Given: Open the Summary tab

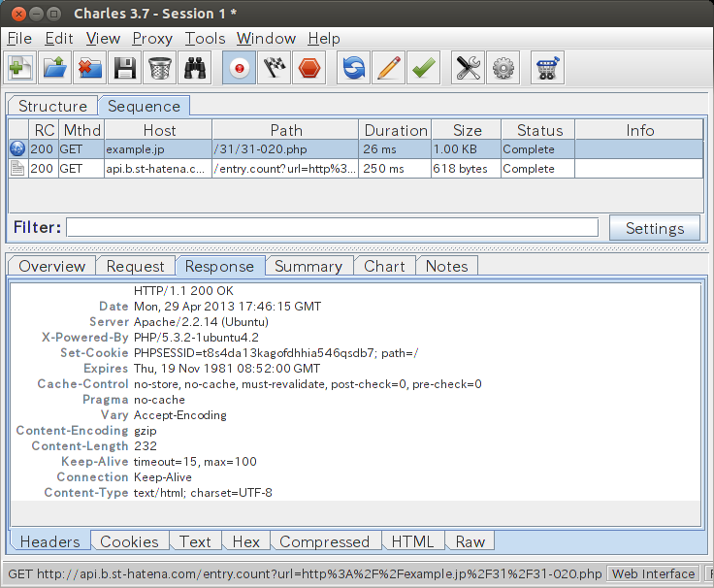Looking at the screenshot, I should point(308,266).
